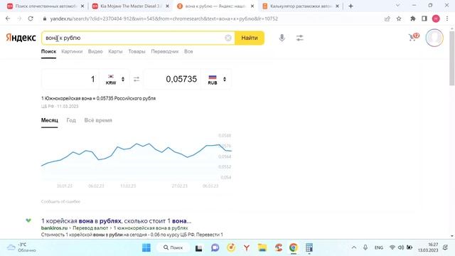Click the browser address bar
This screenshot has width=455, height=256.
coord(212,18)
